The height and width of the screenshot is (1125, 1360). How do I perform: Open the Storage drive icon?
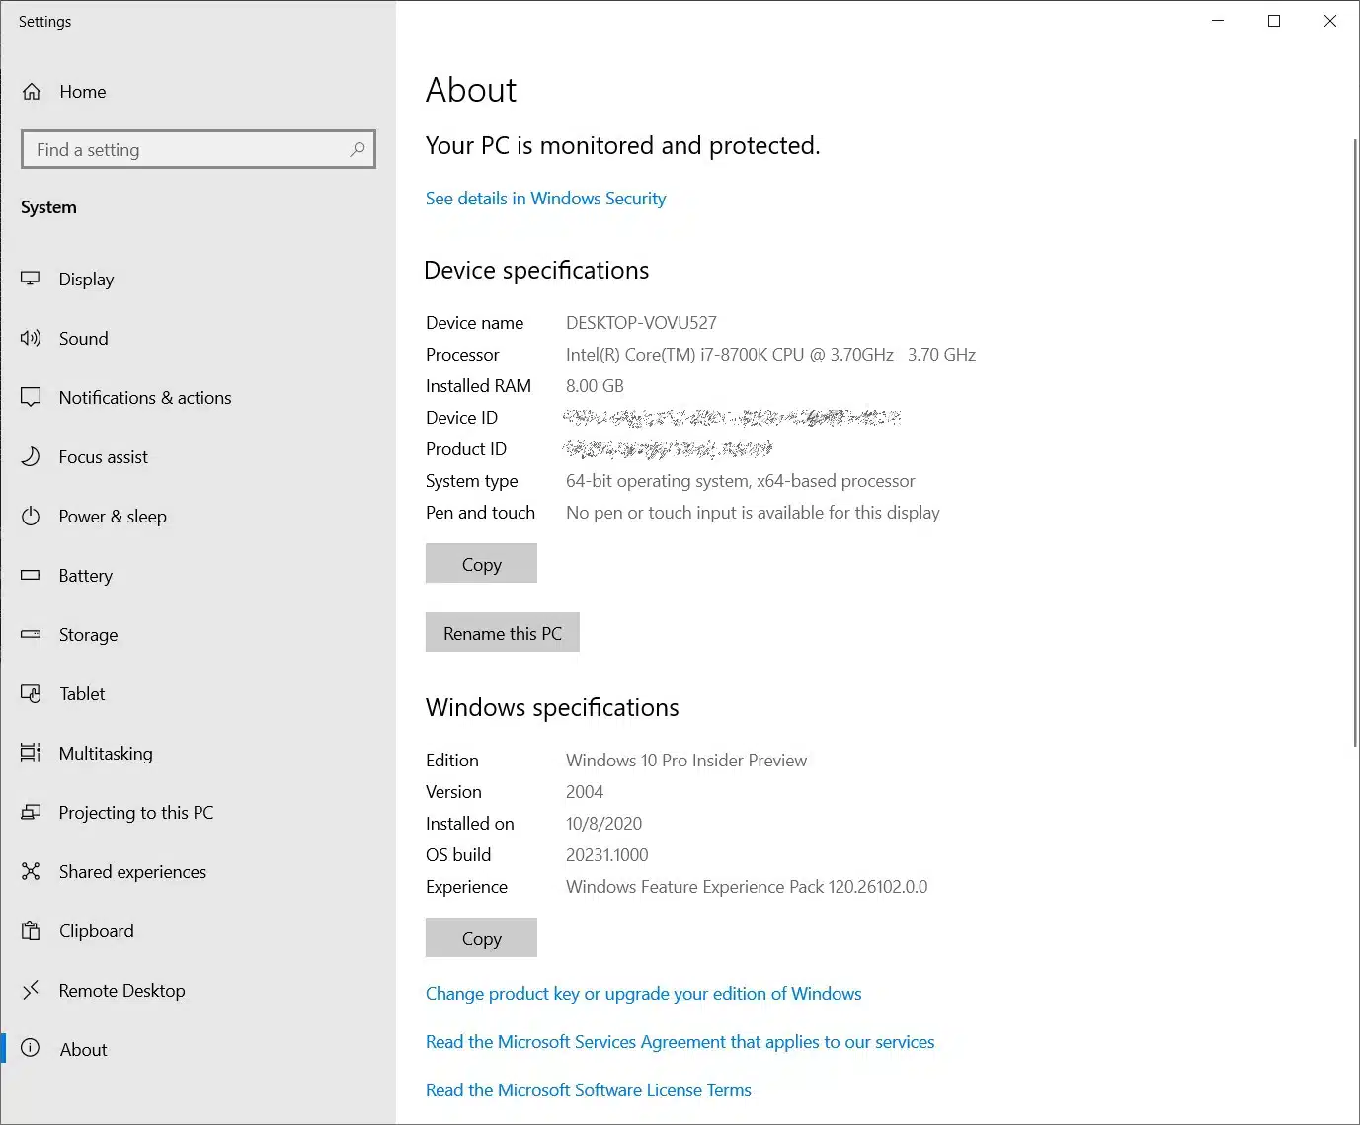point(31,634)
